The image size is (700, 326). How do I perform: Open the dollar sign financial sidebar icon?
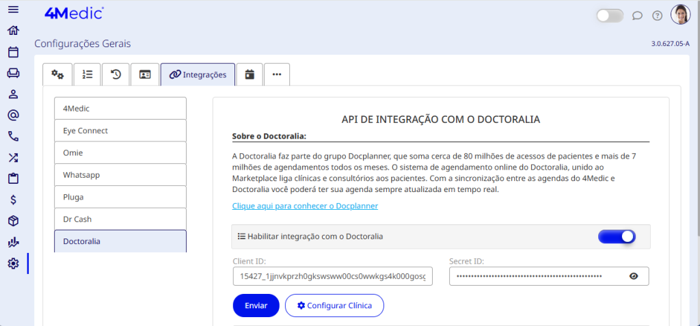(x=14, y=200)
